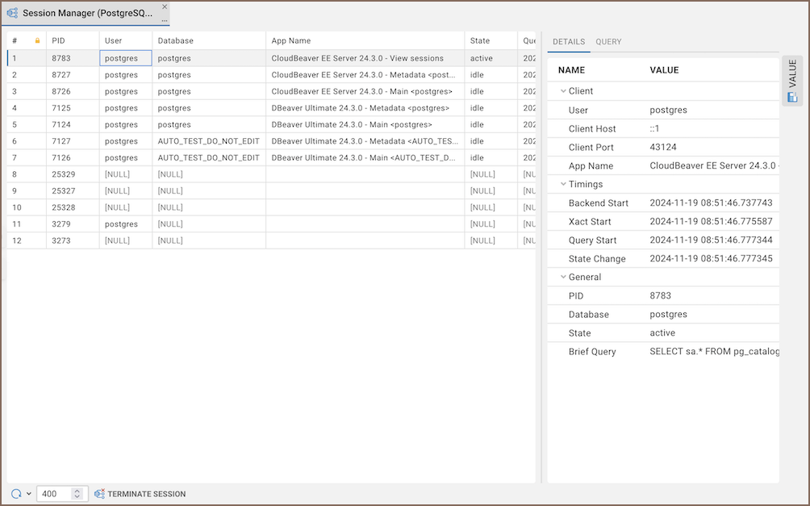Click the refresh sessions icon
This screenshot has width=810, height=506.
pos(16,494)
